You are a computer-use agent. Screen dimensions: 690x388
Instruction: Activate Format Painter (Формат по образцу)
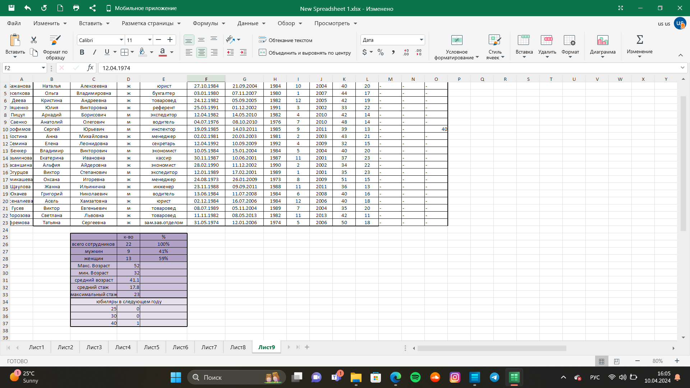point(55,47)
